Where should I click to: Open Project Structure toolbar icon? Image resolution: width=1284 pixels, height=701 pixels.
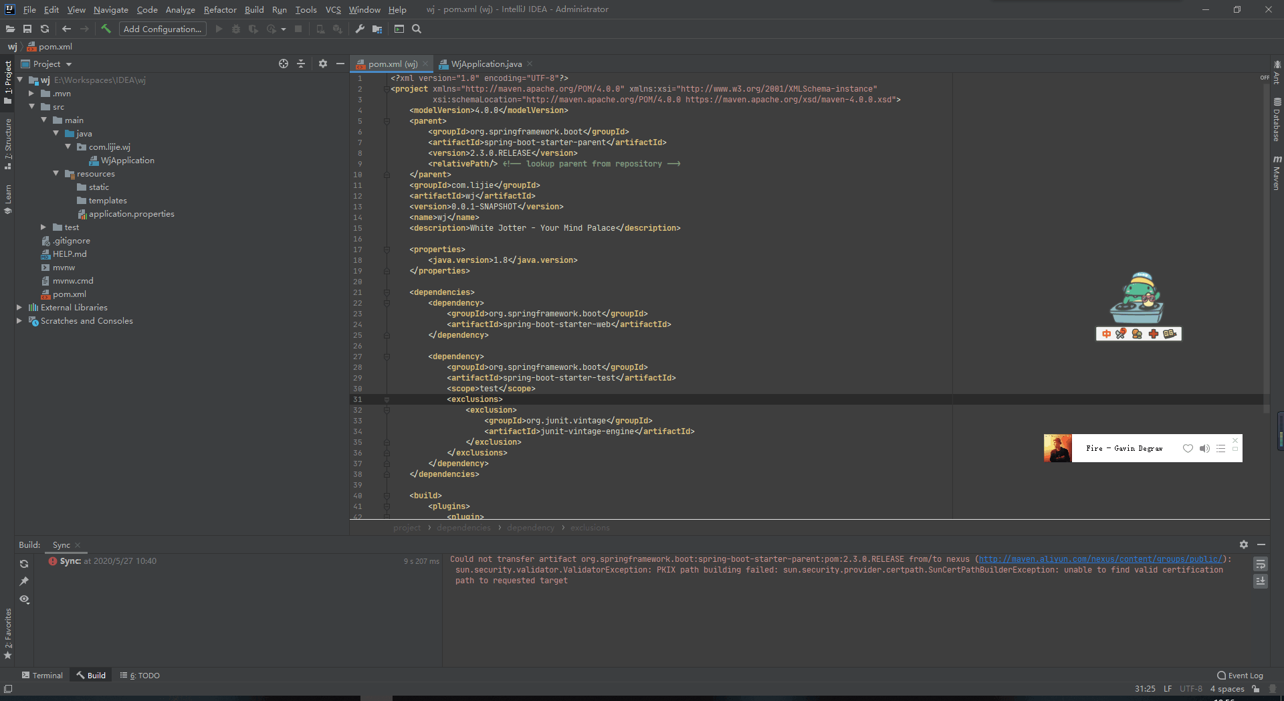[x=377, y=29]
